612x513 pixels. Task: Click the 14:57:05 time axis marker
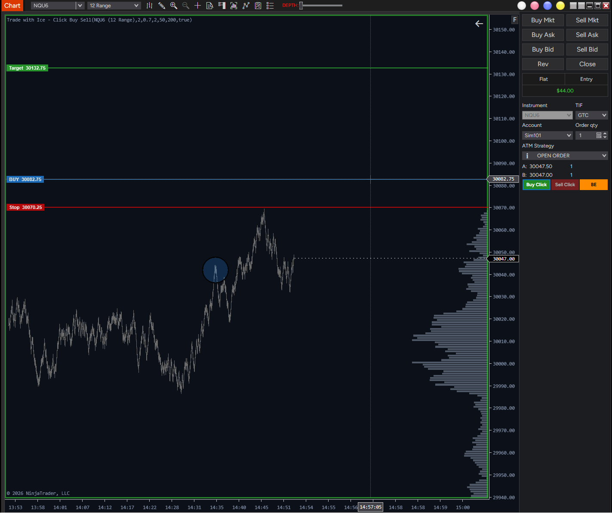click(x=370, y=507)
